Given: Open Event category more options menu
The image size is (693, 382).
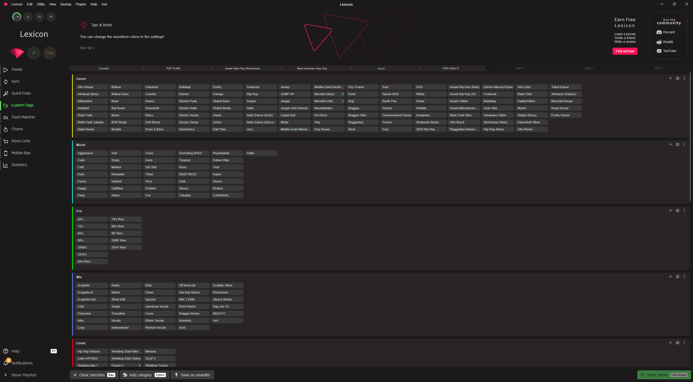Looking at the screenshot, I should click(684, 343).
